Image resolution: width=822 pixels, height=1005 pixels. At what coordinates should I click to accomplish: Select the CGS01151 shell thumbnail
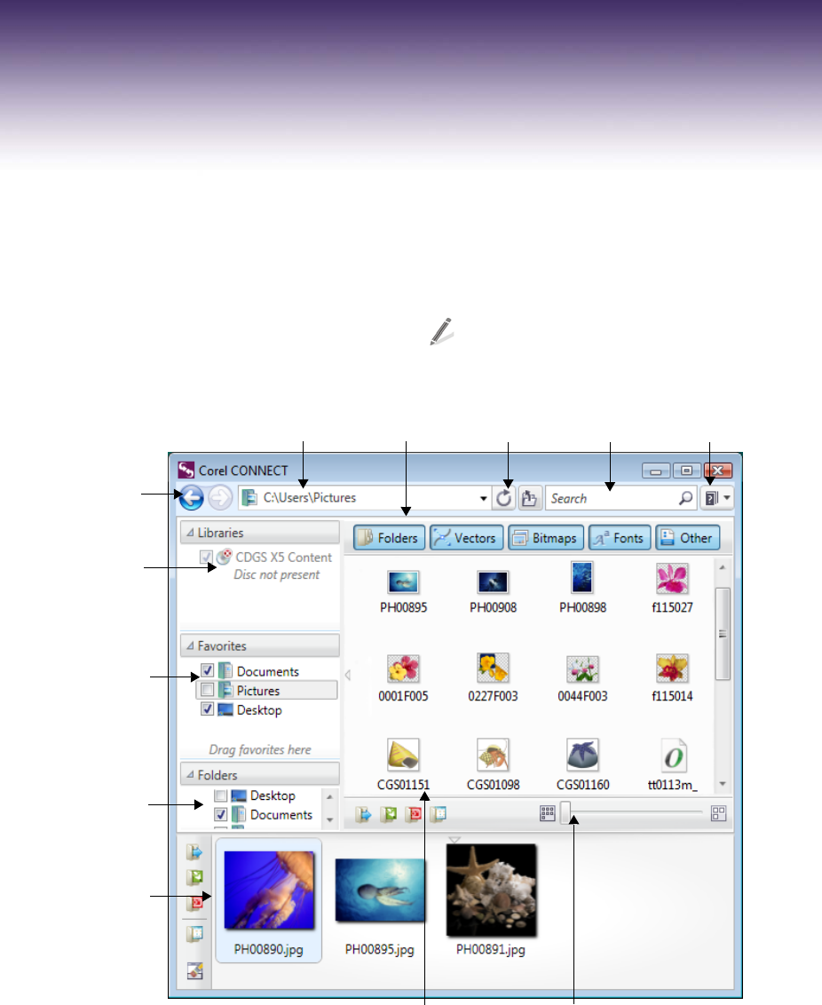tap(403, 755)
